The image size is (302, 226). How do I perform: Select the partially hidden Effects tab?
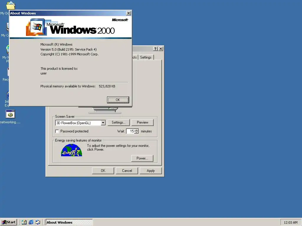(x=134, y=57)
